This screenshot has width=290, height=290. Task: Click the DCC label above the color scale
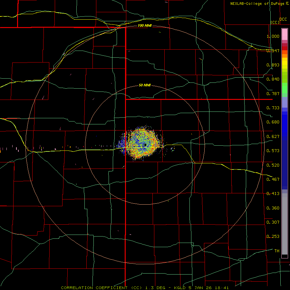[283, 19]
